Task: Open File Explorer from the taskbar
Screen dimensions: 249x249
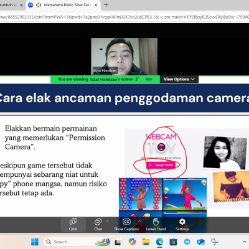Action: pyautogui.click(x=146, y=242)
